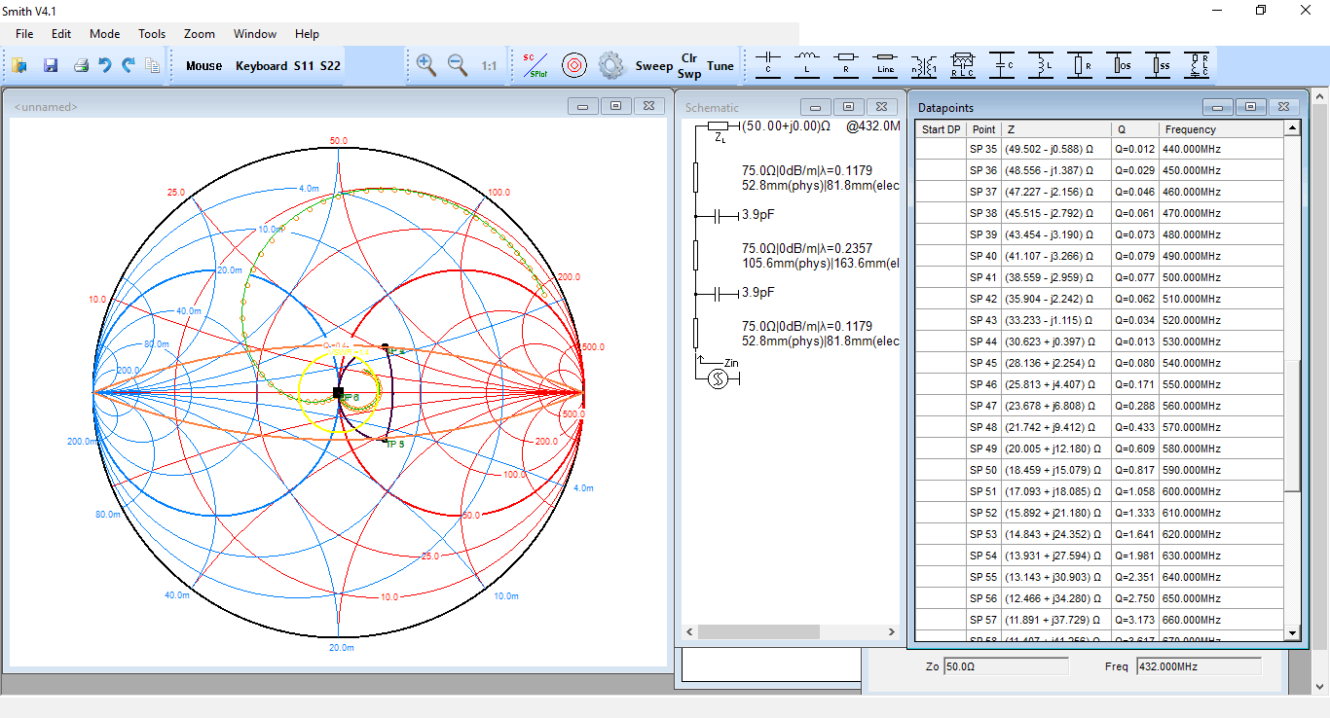Image resolution: width=1330 pixels, height=718 pixels.
Task: Insert a shunt inductor element
Action: tap(1041, 65)
